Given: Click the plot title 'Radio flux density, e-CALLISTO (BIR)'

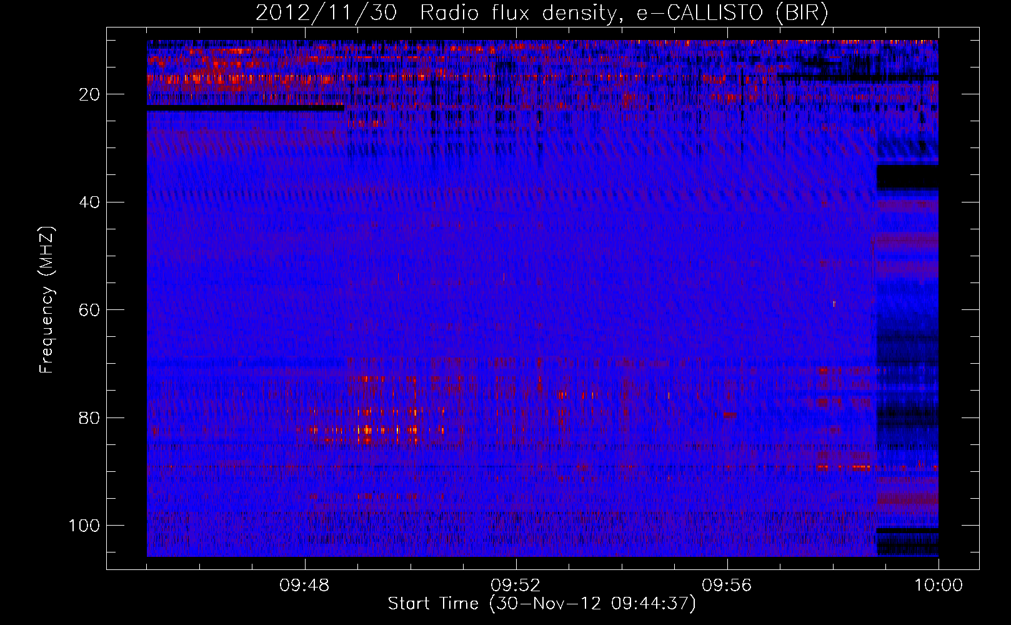Looking at the screenshot, I should point(624,13).
